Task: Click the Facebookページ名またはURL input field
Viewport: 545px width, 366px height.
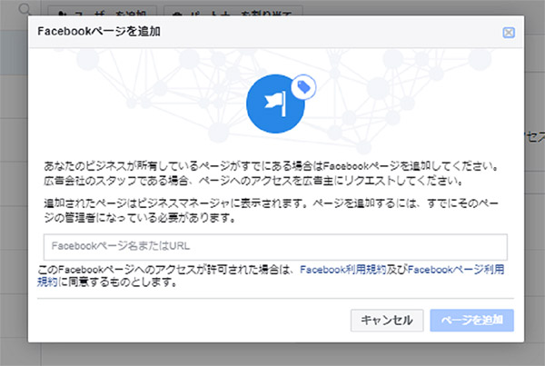Action: 275,247
